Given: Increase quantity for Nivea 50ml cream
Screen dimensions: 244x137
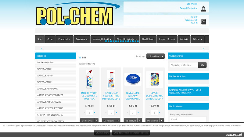Looking at the screenshot, I should point(138,113).
